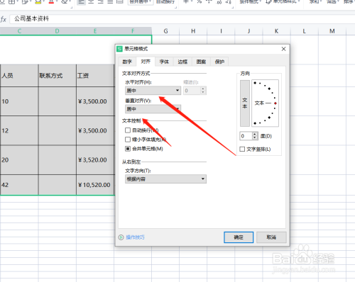Click the 人员 header cell
Viewport: 355px width, 282px height.
[x=19, y=76]
